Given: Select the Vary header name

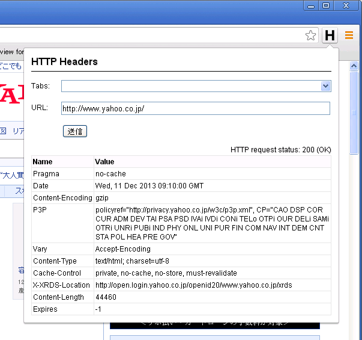Looking at the screenshot, I should [x=40, y=249].
